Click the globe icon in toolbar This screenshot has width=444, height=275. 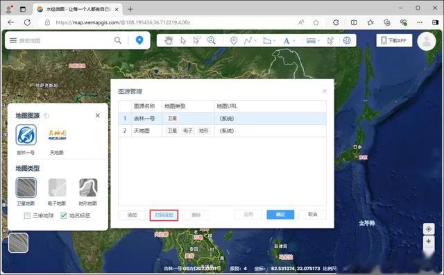tap(347, 40)
